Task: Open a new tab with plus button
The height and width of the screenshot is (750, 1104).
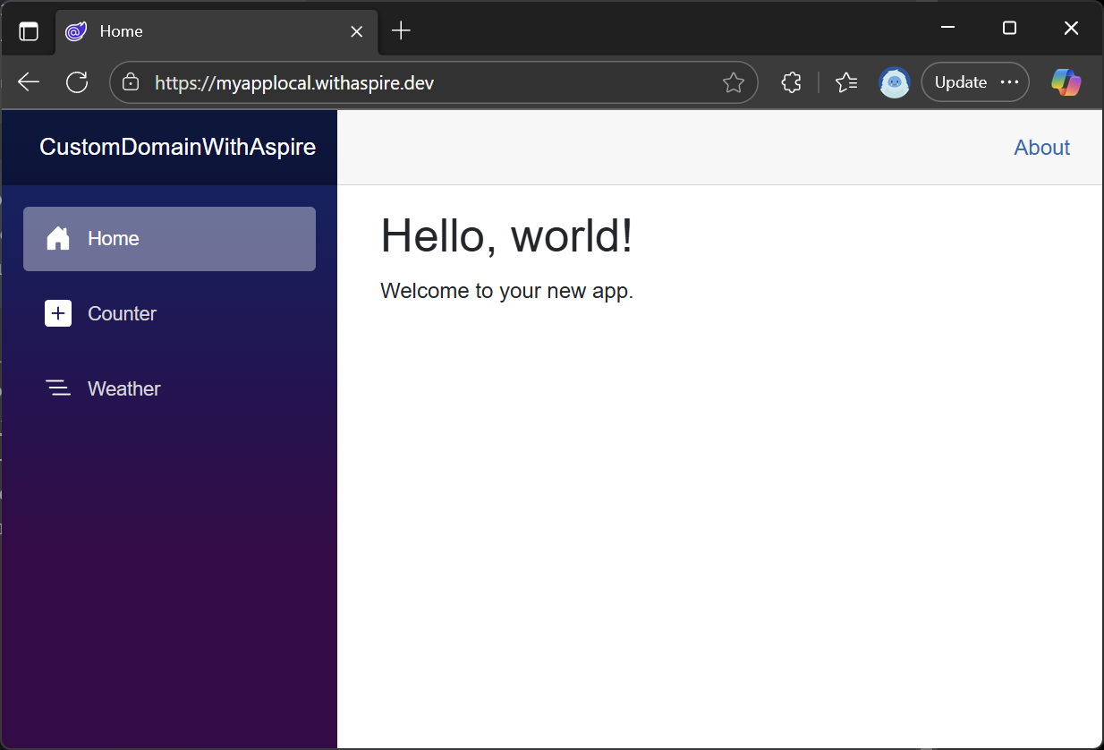Action: point(402,31)
